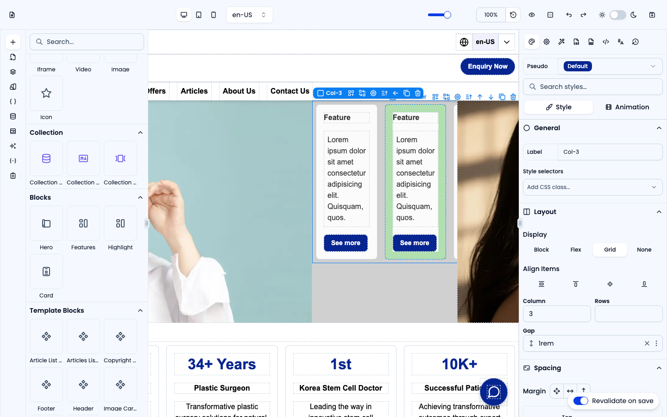Viewport: 667px width, 417px height.
Task: Click the Search components field
Action: click(x=87, y=42)
